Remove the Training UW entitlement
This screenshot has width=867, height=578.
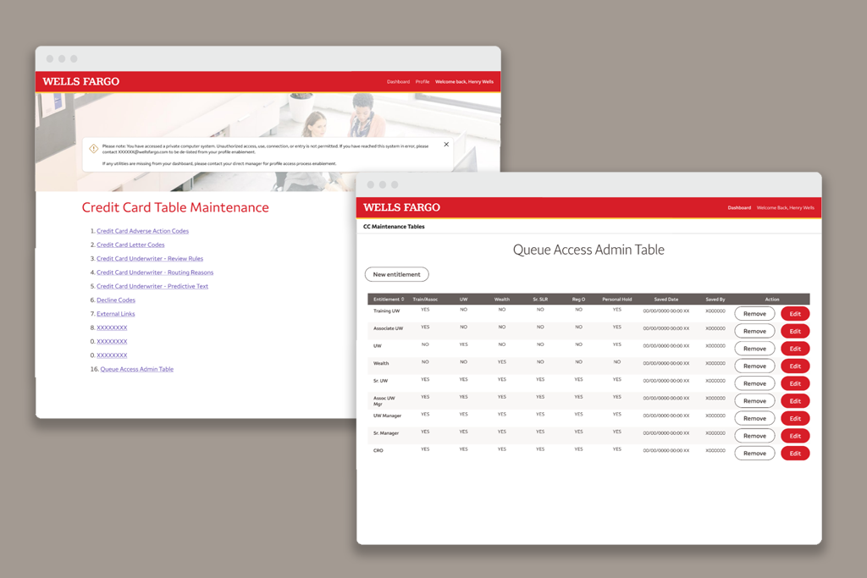[754, 314]
